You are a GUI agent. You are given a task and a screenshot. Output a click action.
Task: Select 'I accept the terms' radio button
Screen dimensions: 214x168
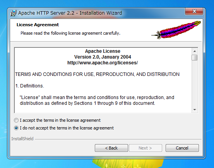click(x=16, y=120)
